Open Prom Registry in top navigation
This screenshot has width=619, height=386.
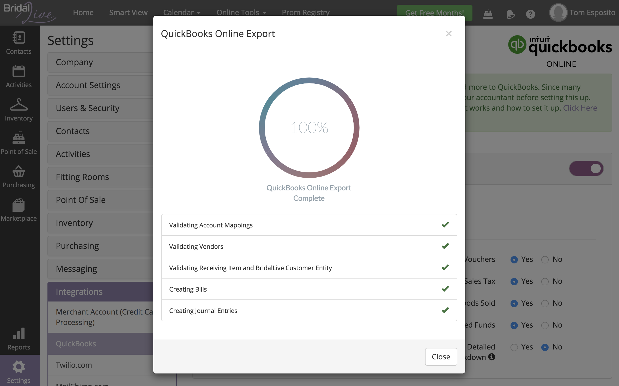click(x=306, y=12)
